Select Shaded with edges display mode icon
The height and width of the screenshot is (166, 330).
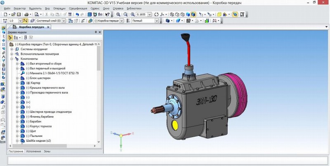[193, 14]
